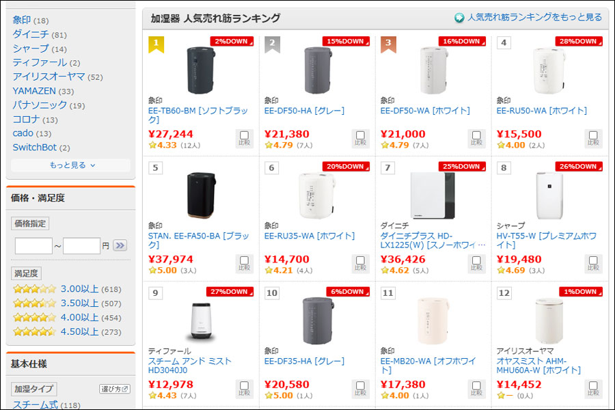Viewport: 615px width, 410px height.
Task: Open the 価格指定 label button
Action: (30, 223)
